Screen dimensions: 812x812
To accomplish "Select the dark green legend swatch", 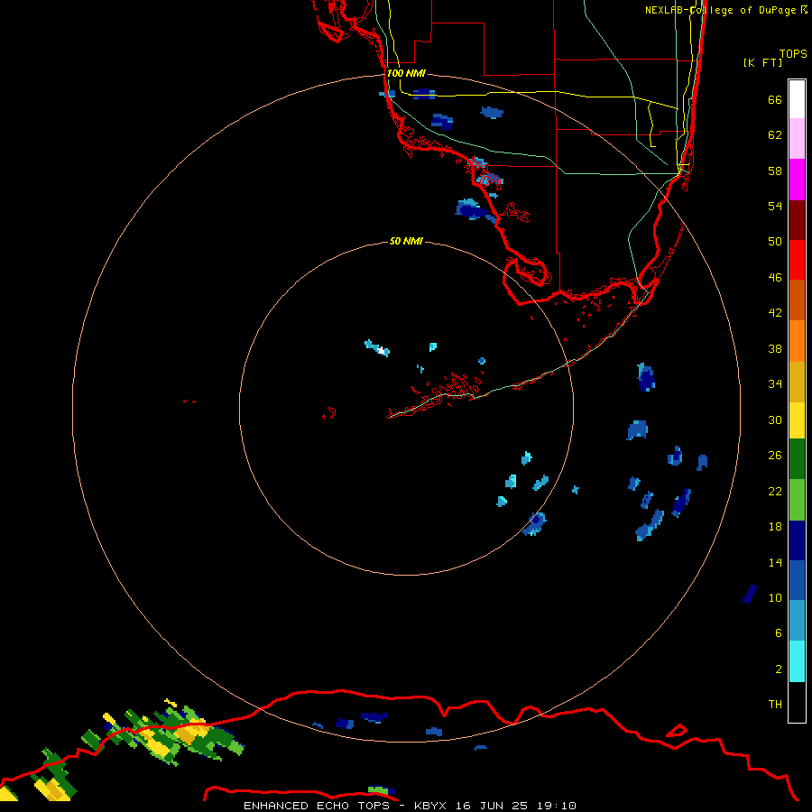I will click(797, 459).
